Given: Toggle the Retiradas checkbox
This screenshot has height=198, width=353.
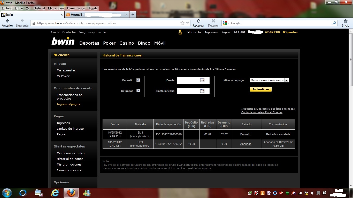Looking at the screenshot, I should tap(138, 91).
